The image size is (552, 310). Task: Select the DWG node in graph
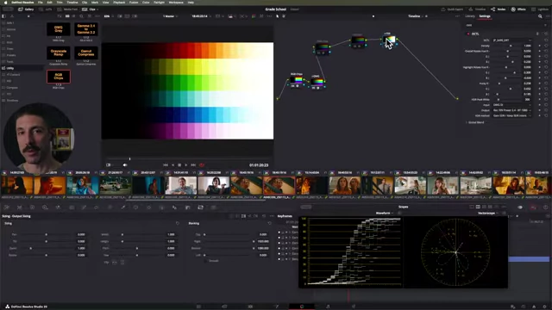[x=317, y=82]
